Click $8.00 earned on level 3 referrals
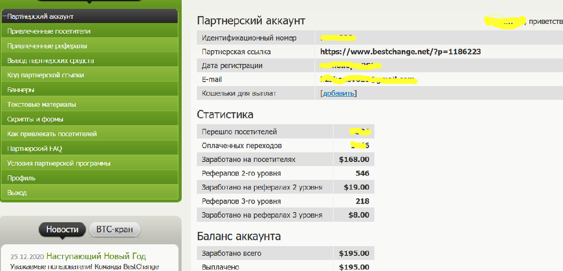Viewport: 563px width, 271px height. pyautogui.click(x=359, y=215)
